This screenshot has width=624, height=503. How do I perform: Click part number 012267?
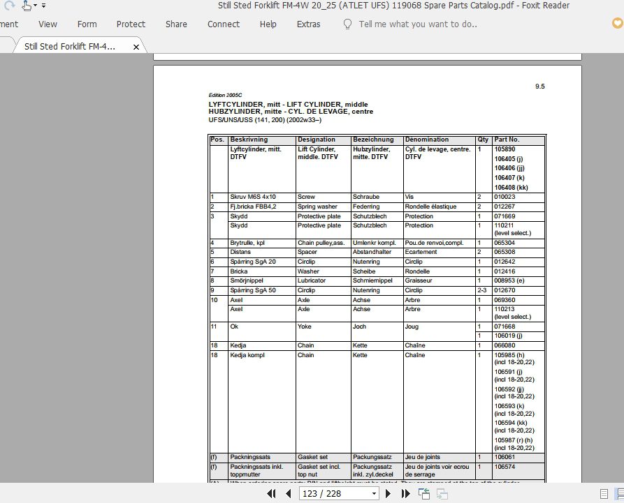[505, 207]
